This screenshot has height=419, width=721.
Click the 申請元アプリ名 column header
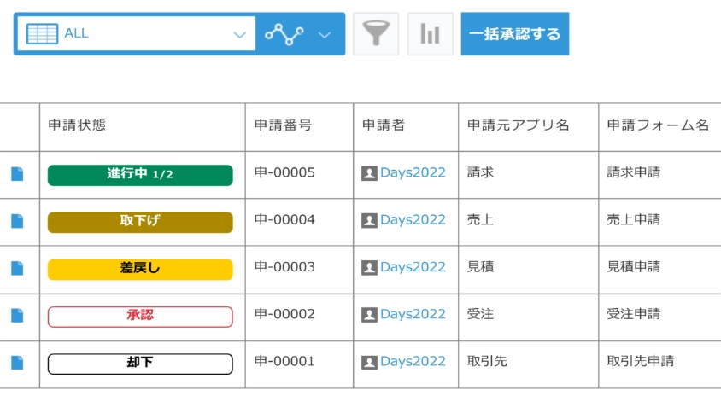click(x=518, y=125)
